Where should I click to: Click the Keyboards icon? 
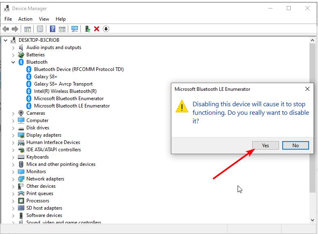tap(21, 157)
